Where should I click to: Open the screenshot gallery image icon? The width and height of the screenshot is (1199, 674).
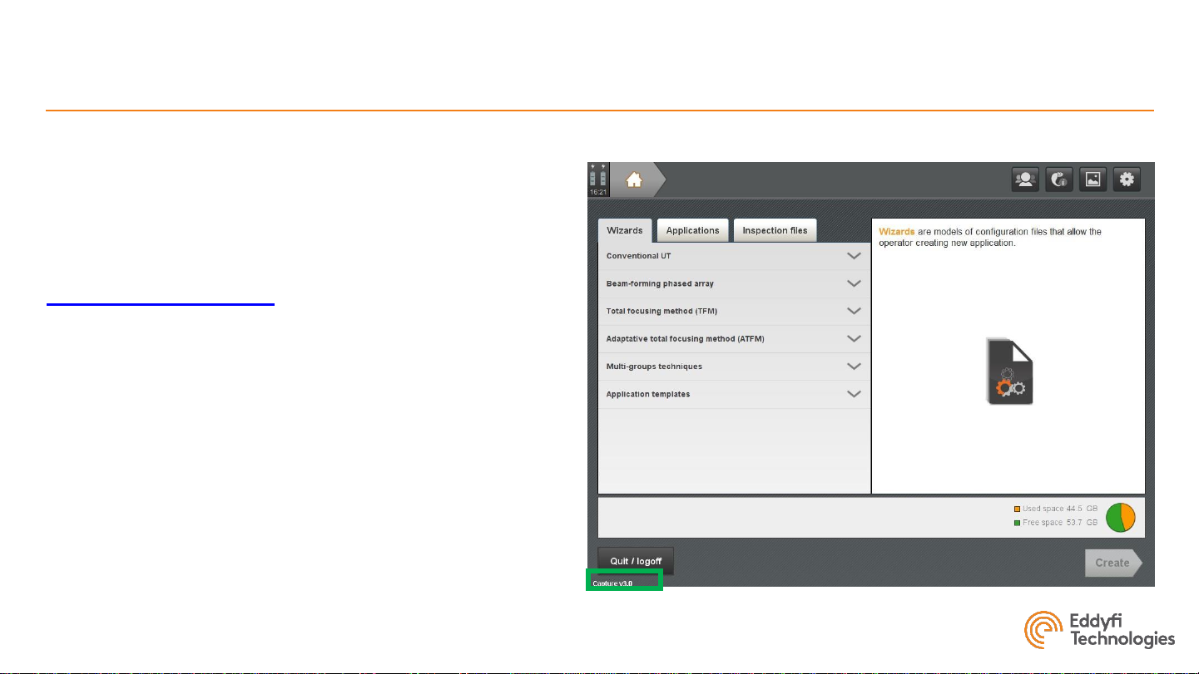click(1092, 180)
